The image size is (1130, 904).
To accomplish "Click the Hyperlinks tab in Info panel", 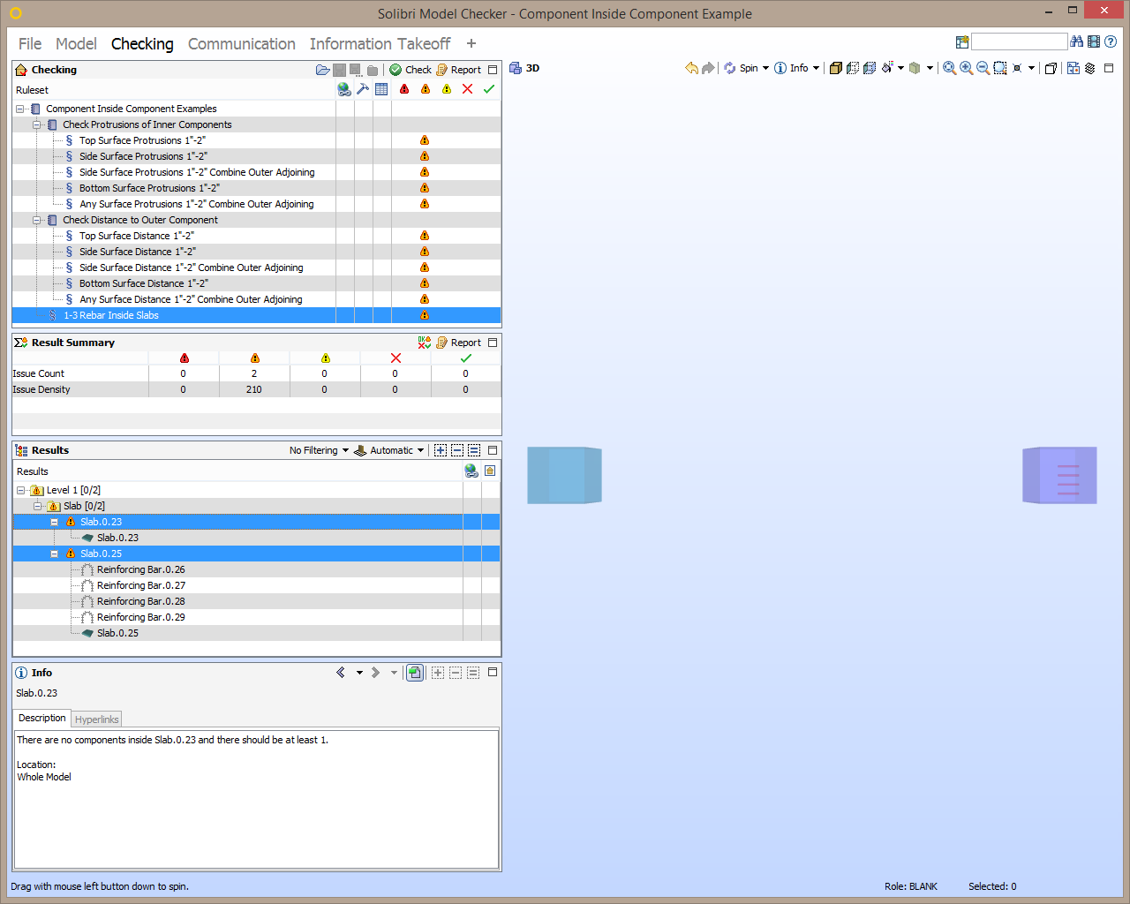I will click(x=96, y=719).
